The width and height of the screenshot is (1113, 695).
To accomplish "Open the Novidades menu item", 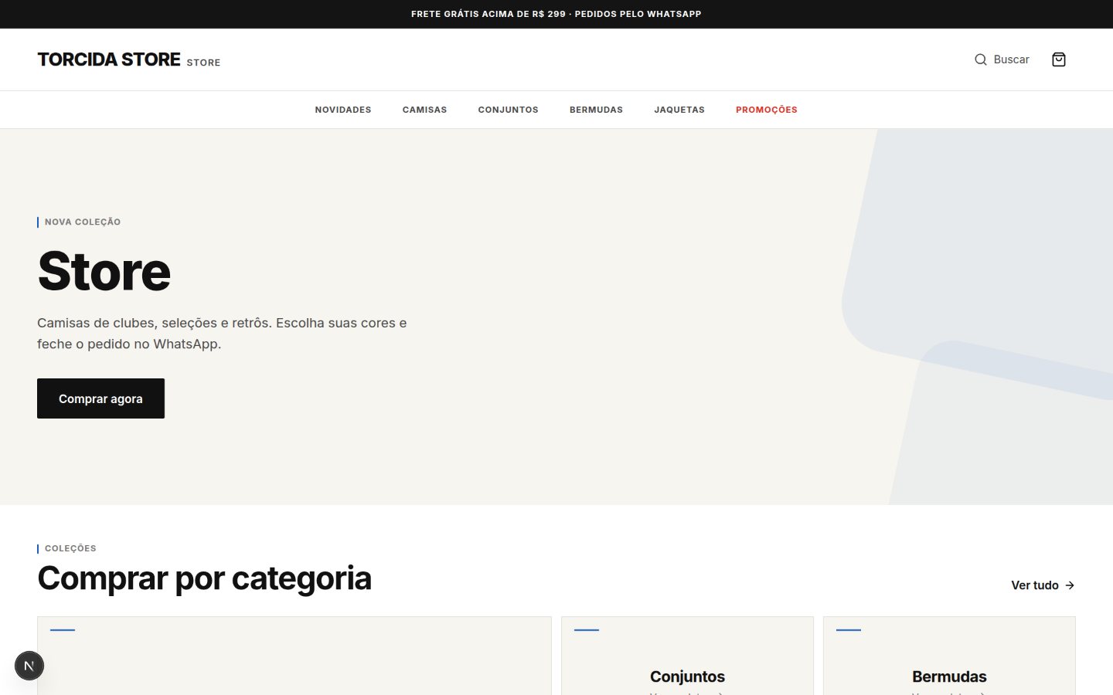I will 343,110.
